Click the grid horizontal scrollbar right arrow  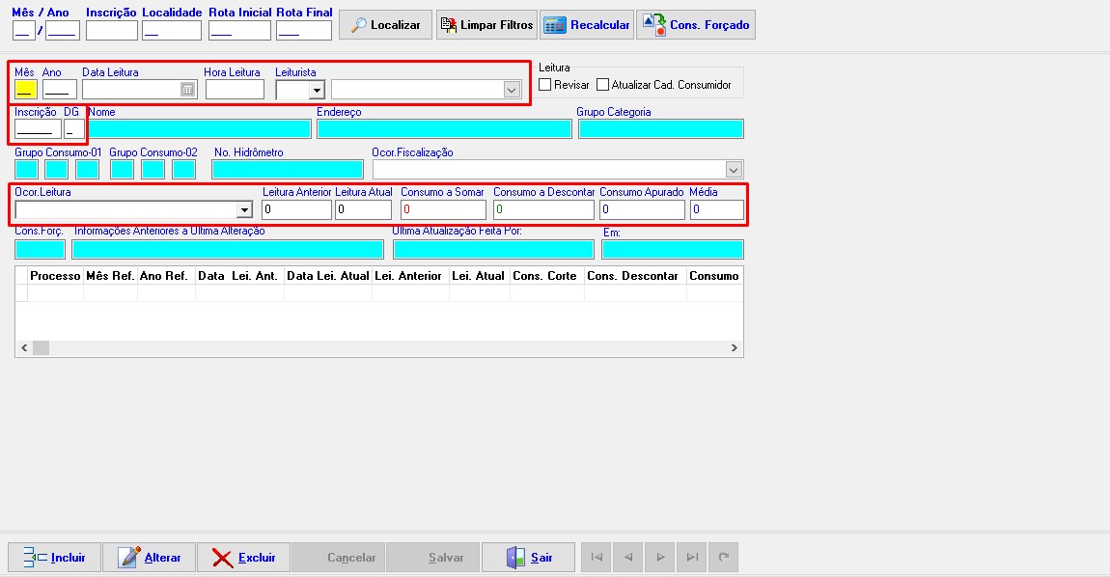tap(735, 348)
